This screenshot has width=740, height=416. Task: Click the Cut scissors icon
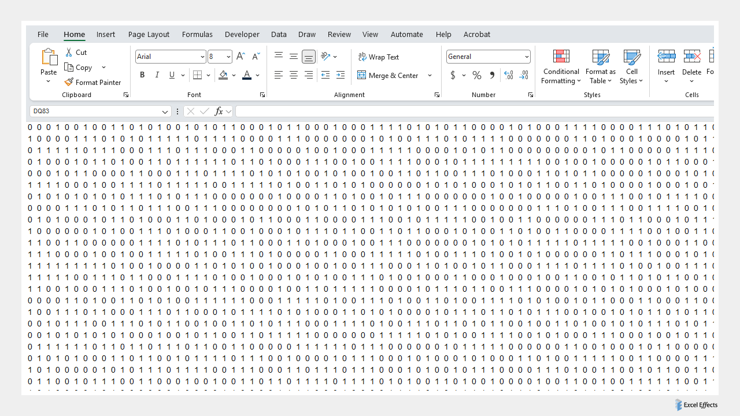[x=69, y=53]
